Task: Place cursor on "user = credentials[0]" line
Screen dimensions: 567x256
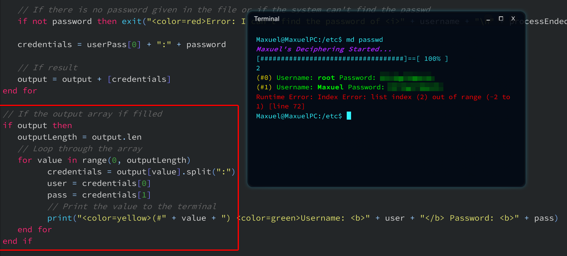Action: click(x=99, y=183)
